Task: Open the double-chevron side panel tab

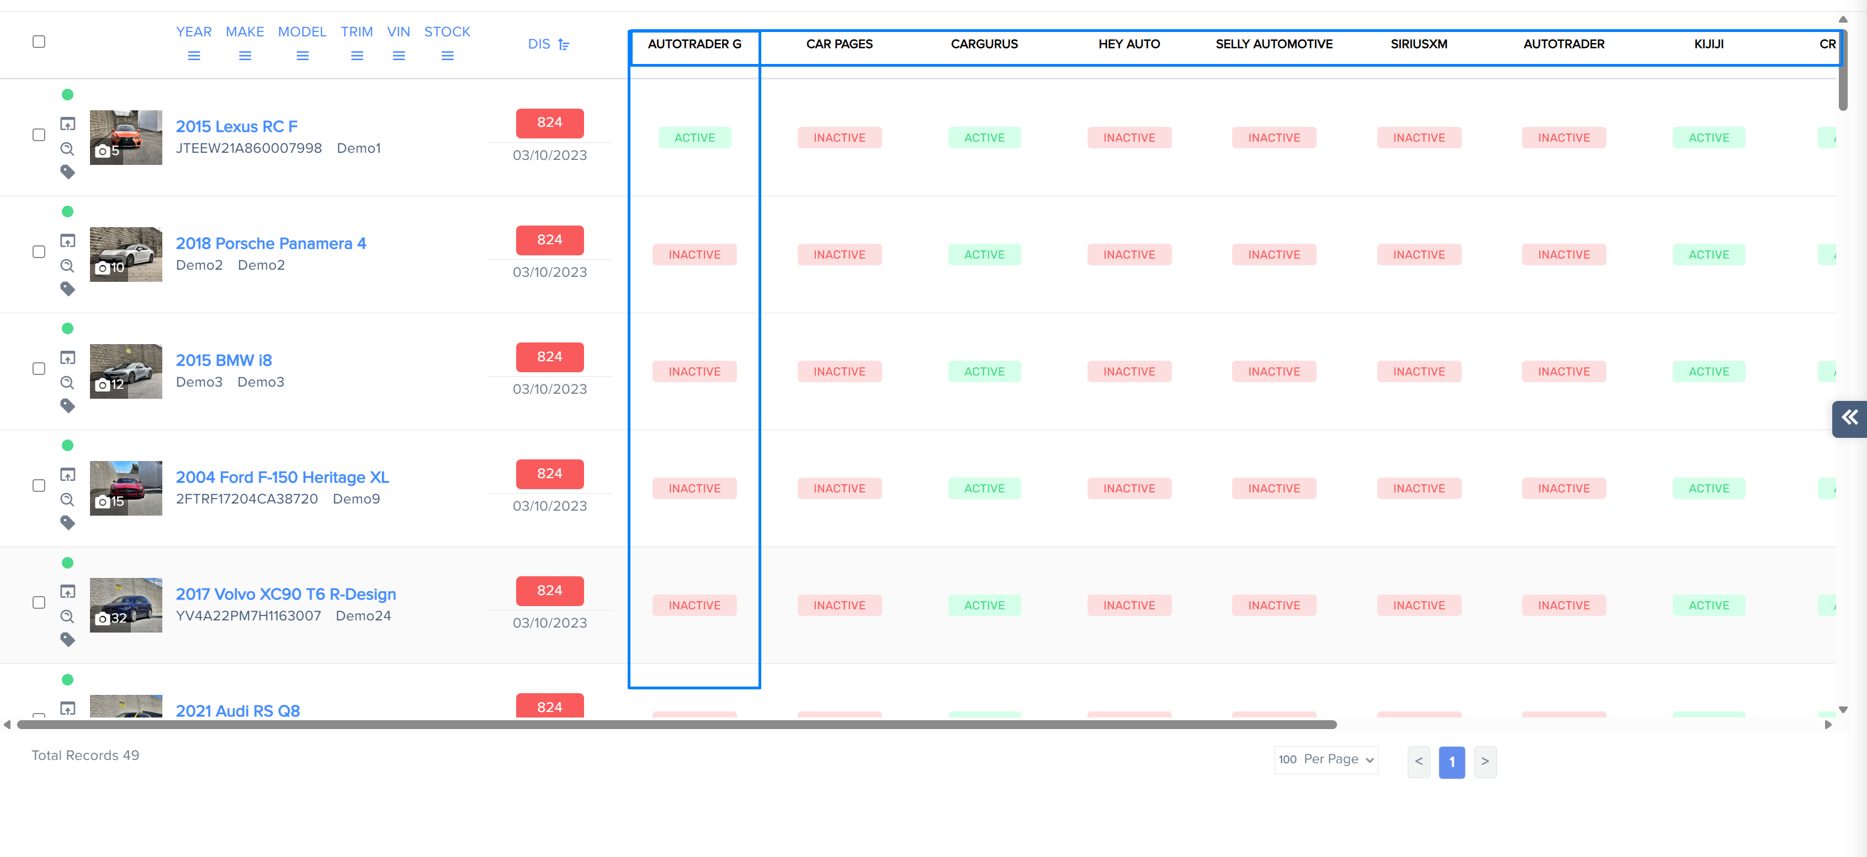Action: click(x=1849, y=417)
